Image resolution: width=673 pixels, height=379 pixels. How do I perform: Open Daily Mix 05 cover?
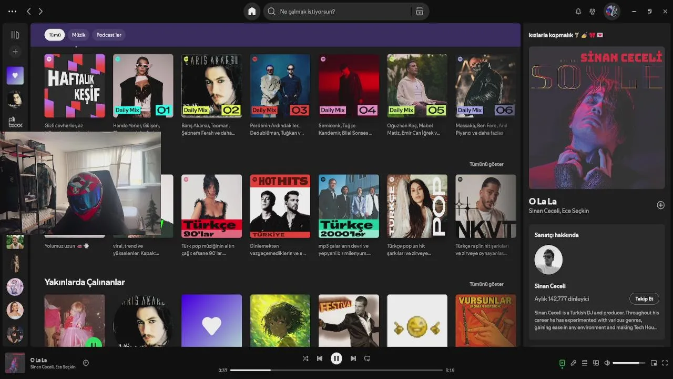point(417,86)
